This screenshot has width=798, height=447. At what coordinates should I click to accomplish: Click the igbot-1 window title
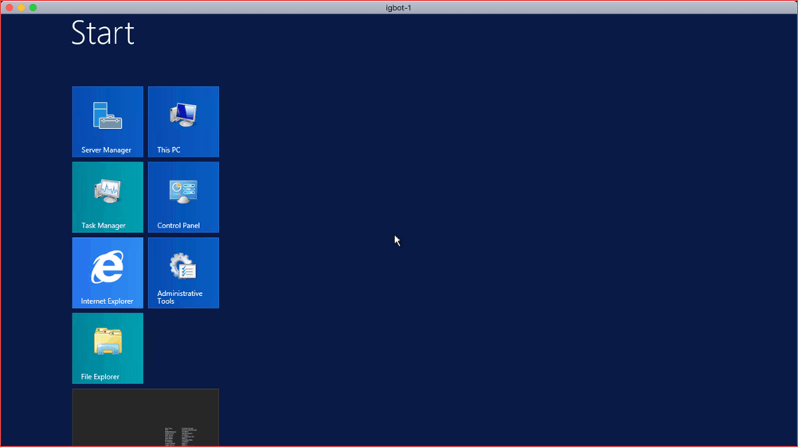pyautogui.click(x=398, y=8)
